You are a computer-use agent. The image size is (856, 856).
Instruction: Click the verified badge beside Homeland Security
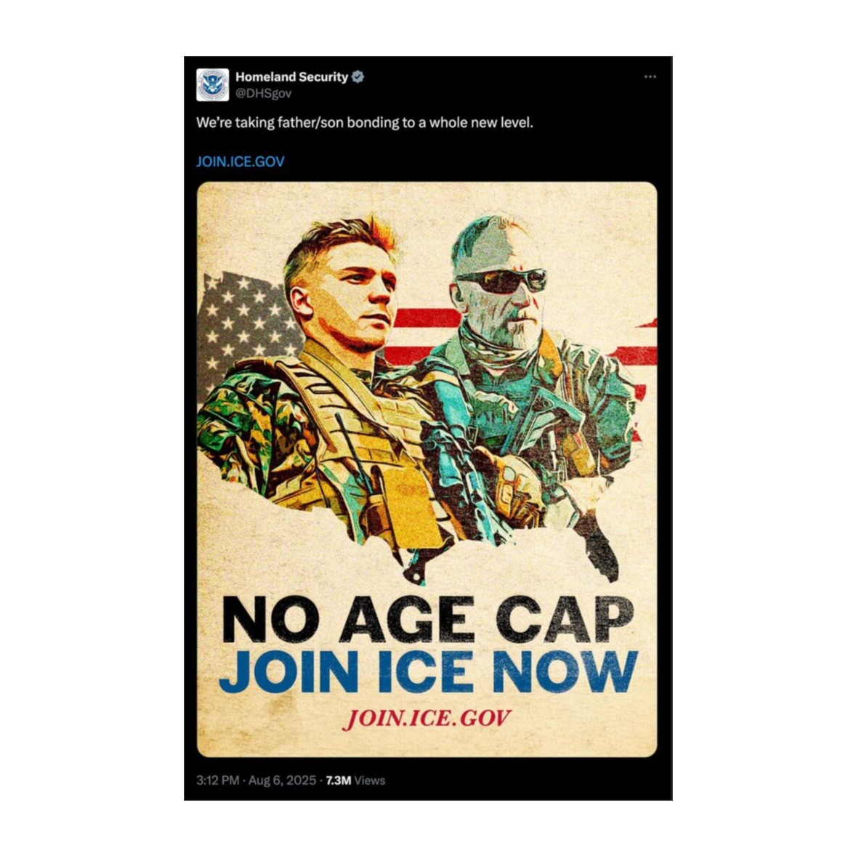[x=358, y=77]
